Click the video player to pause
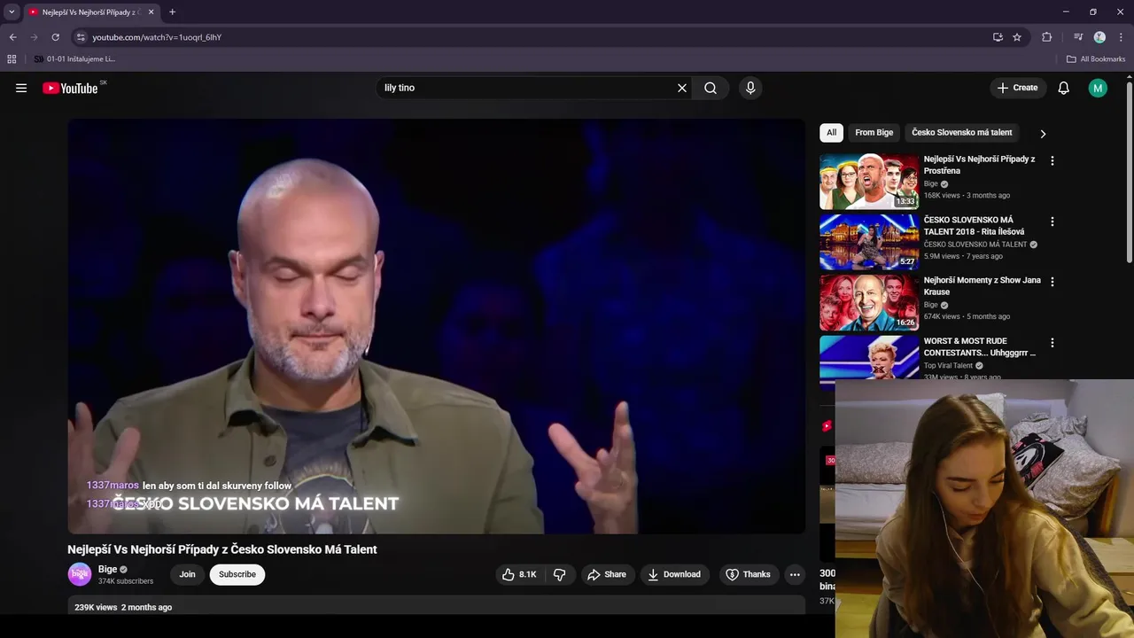The height and width of the screenshot is (638, 1134). click(x=436, y=326)
